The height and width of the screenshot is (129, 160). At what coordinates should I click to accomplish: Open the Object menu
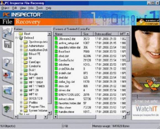pos(5,8)
